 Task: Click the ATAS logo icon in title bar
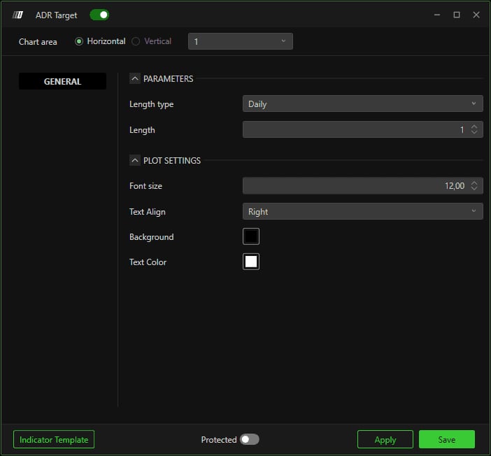(x=17, y=15)
